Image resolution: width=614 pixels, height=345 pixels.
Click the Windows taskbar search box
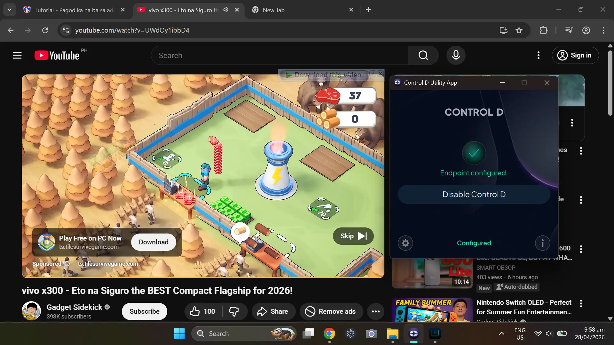[244, 334]
